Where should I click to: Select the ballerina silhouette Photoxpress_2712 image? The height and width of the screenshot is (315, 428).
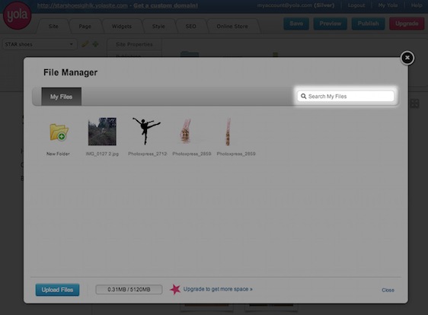[x=146, y=131]
